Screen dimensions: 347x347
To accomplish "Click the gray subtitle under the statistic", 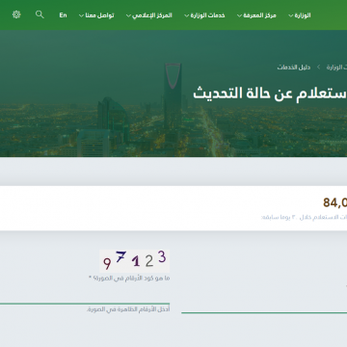I will coord(304,218).
